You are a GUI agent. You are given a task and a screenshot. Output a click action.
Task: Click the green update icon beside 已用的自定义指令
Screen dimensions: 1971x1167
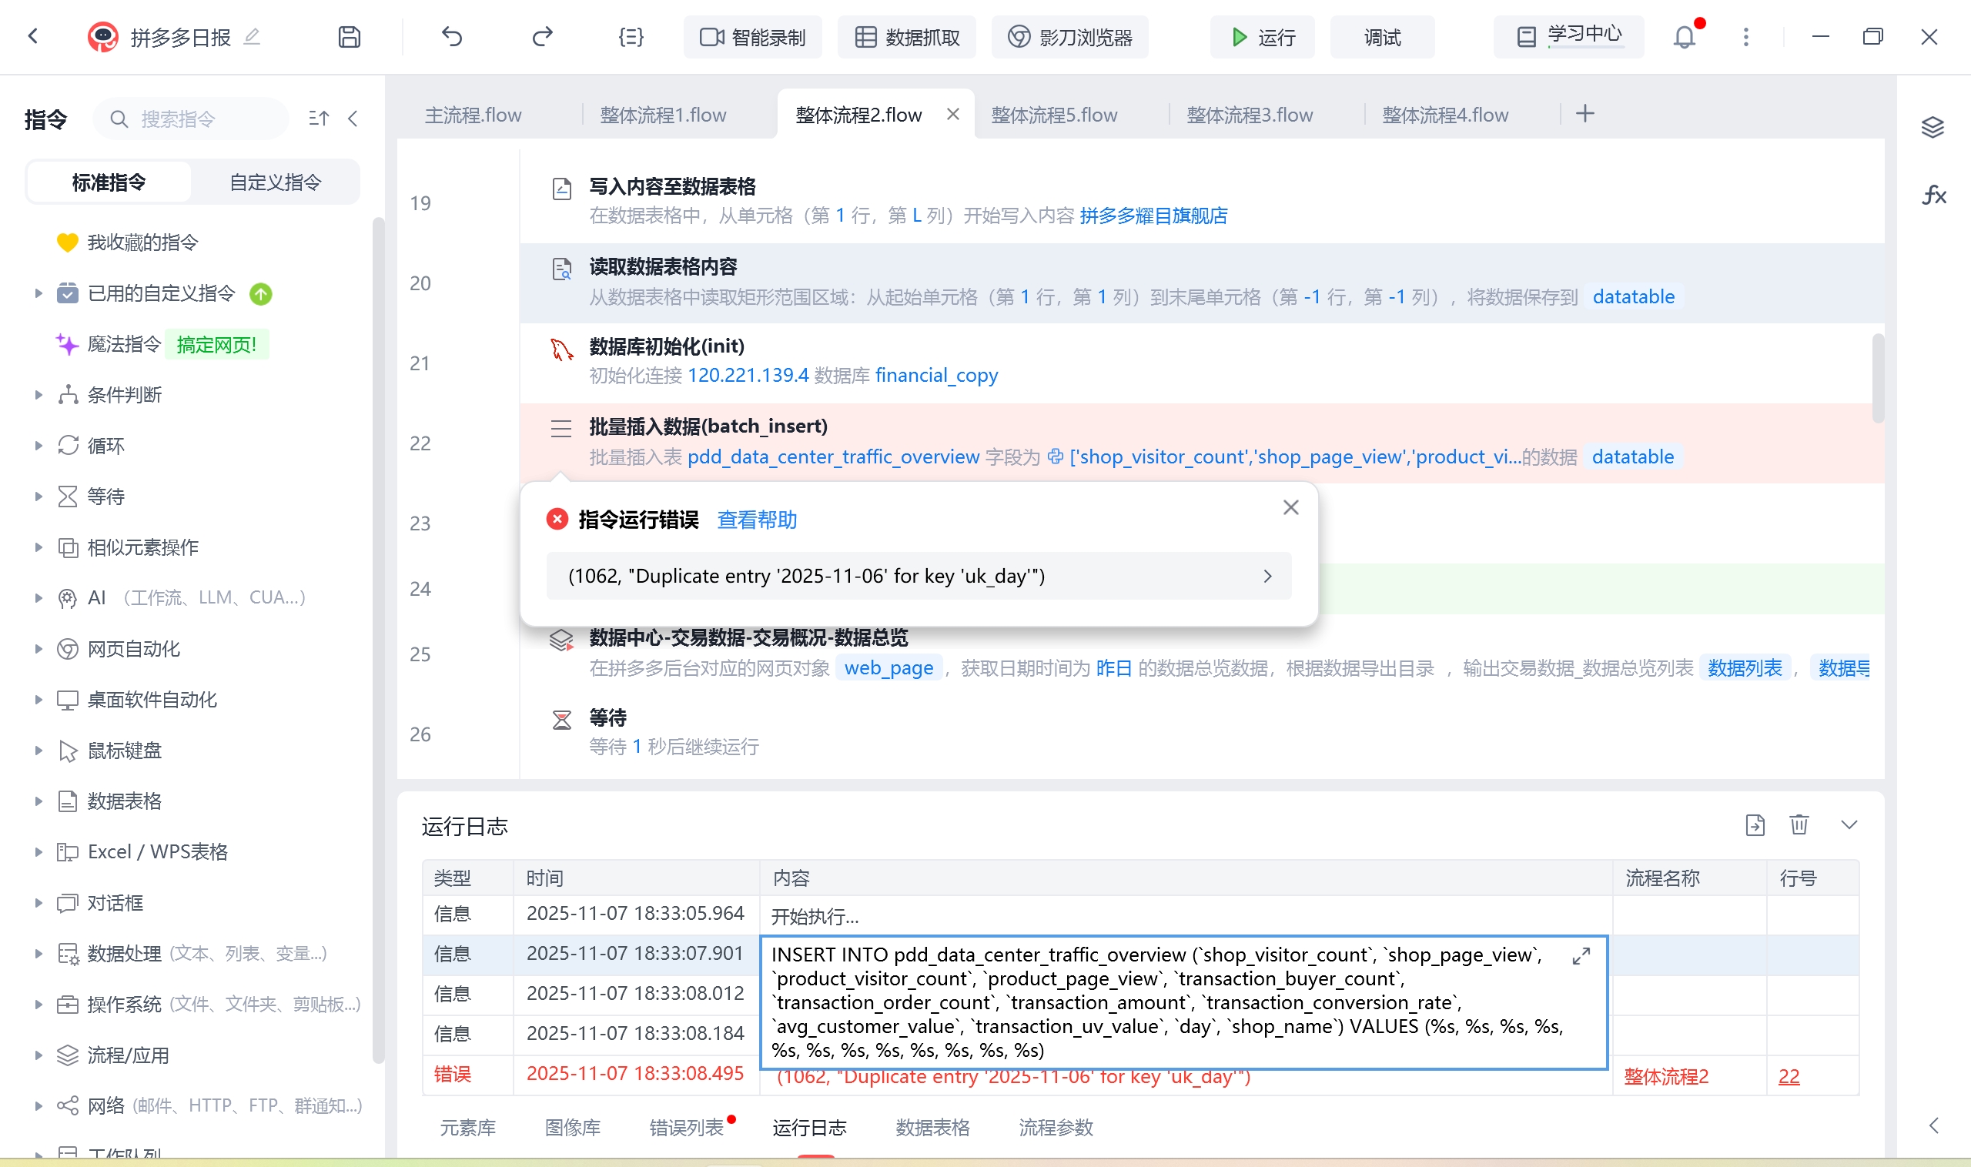260,294
